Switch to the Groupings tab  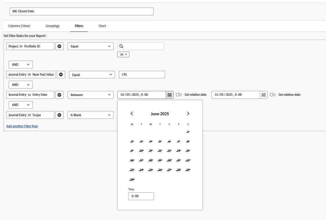[53, 26]
